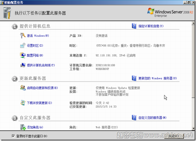Open 启用自动更新和反馈 link
Screen dimensions: 196x141
coord(42,88)
